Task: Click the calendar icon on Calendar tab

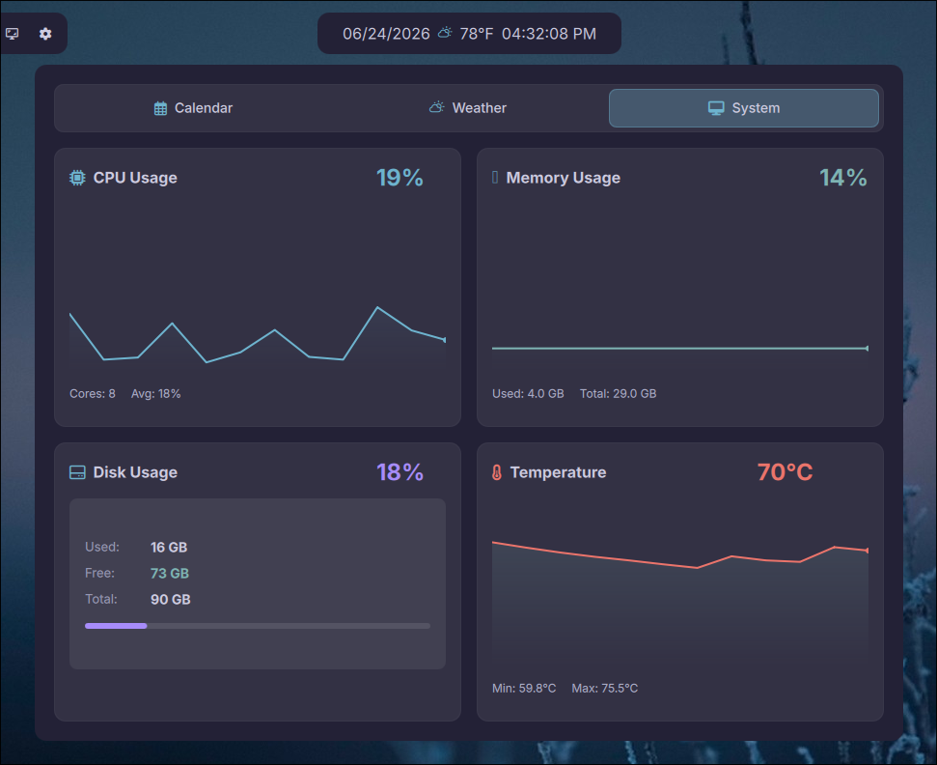Action: (x=161, y=108)
